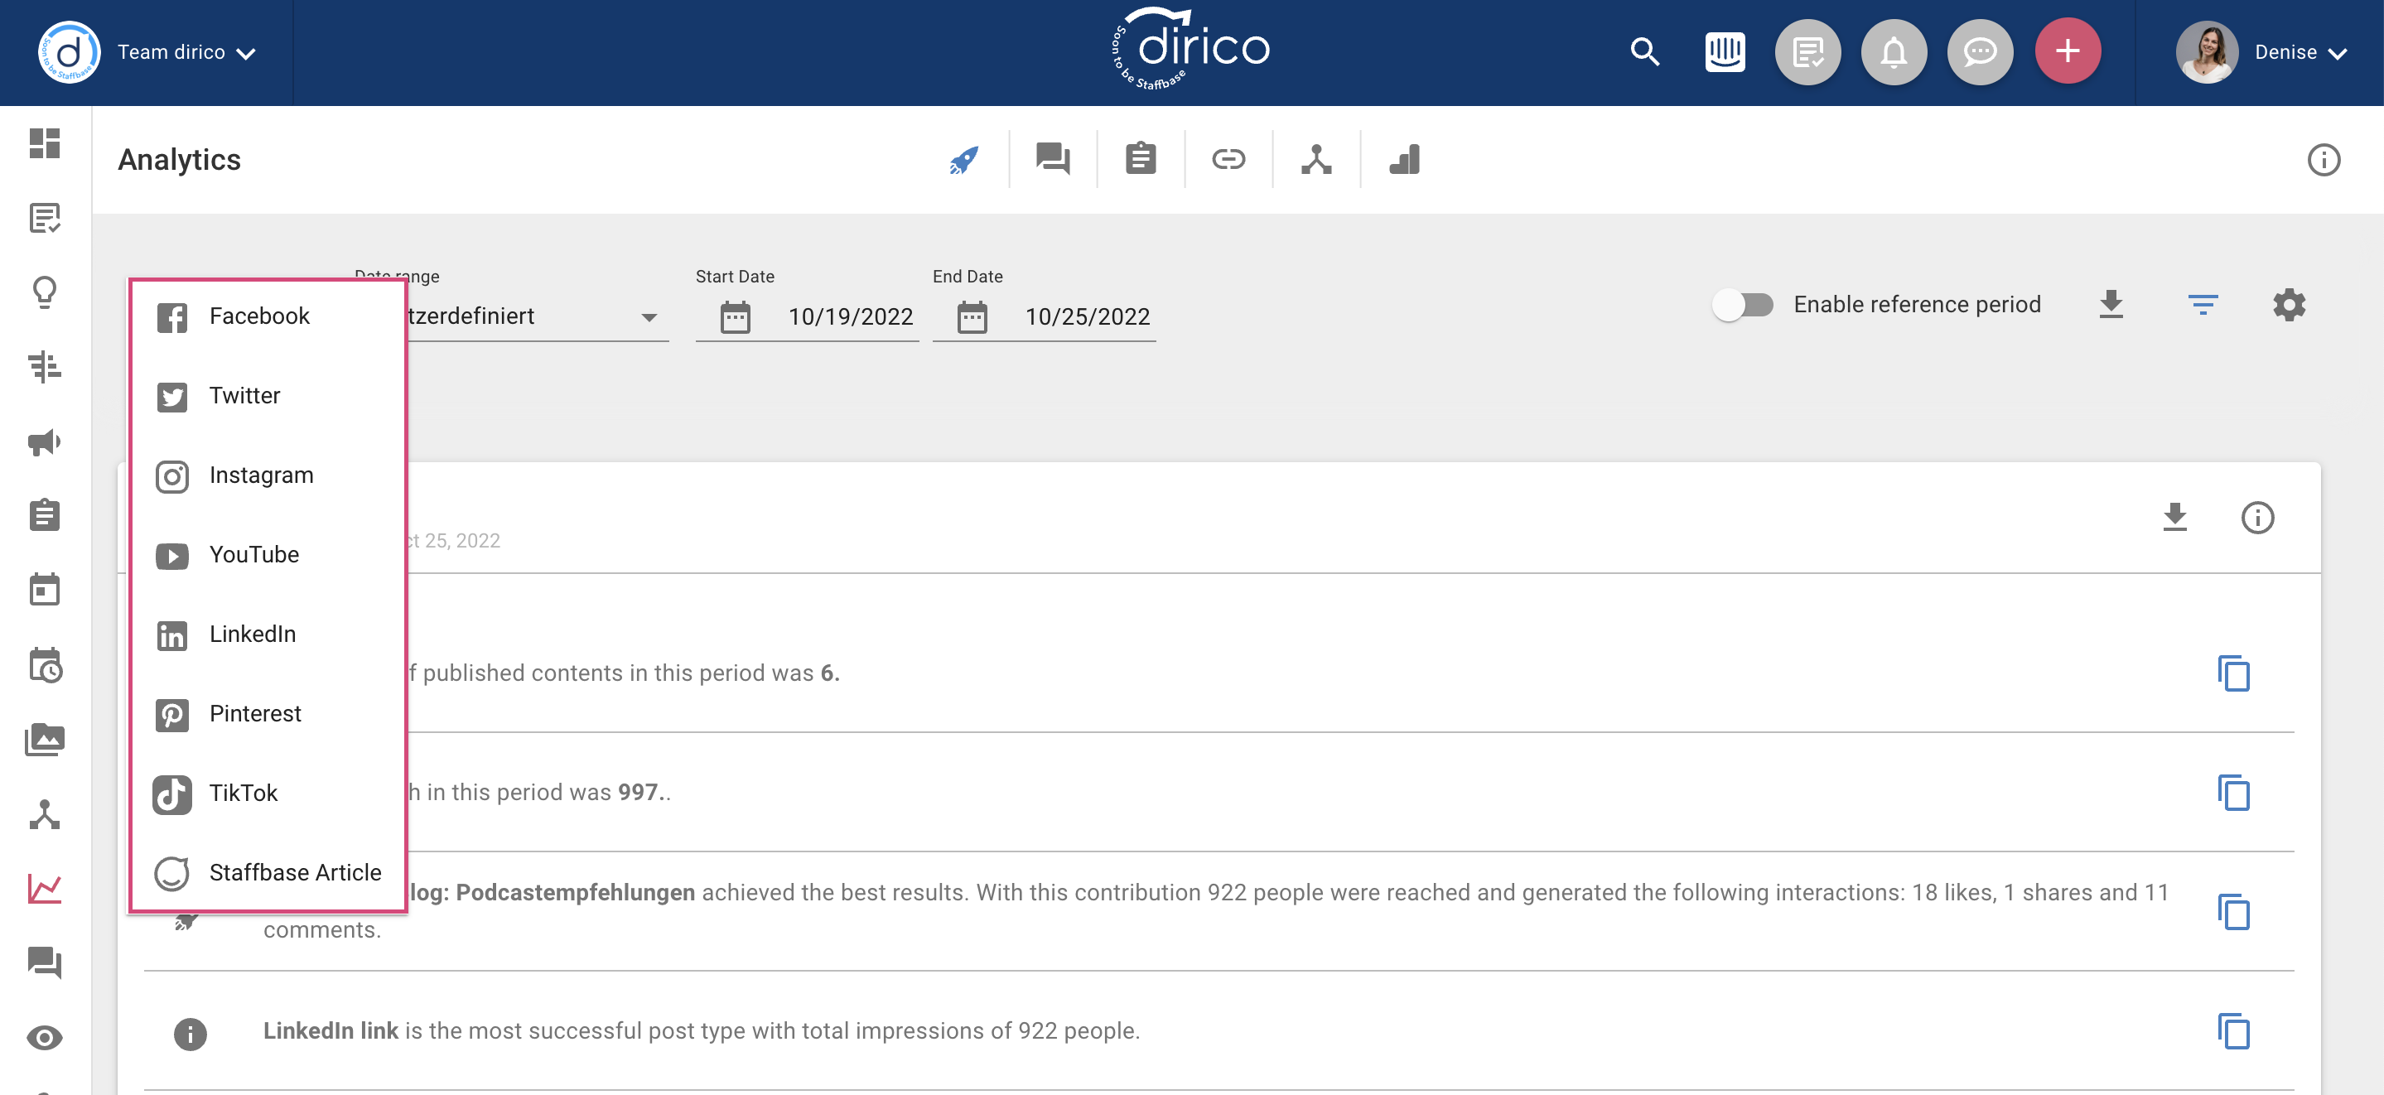The image size is (2384, 1095).
Task: Click the info icon on the summary card
Action: pos(2256,518)
